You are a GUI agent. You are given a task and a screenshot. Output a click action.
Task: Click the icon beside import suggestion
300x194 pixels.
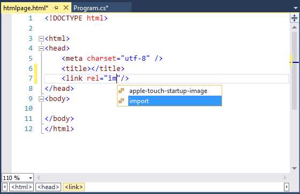pos(121,100)
